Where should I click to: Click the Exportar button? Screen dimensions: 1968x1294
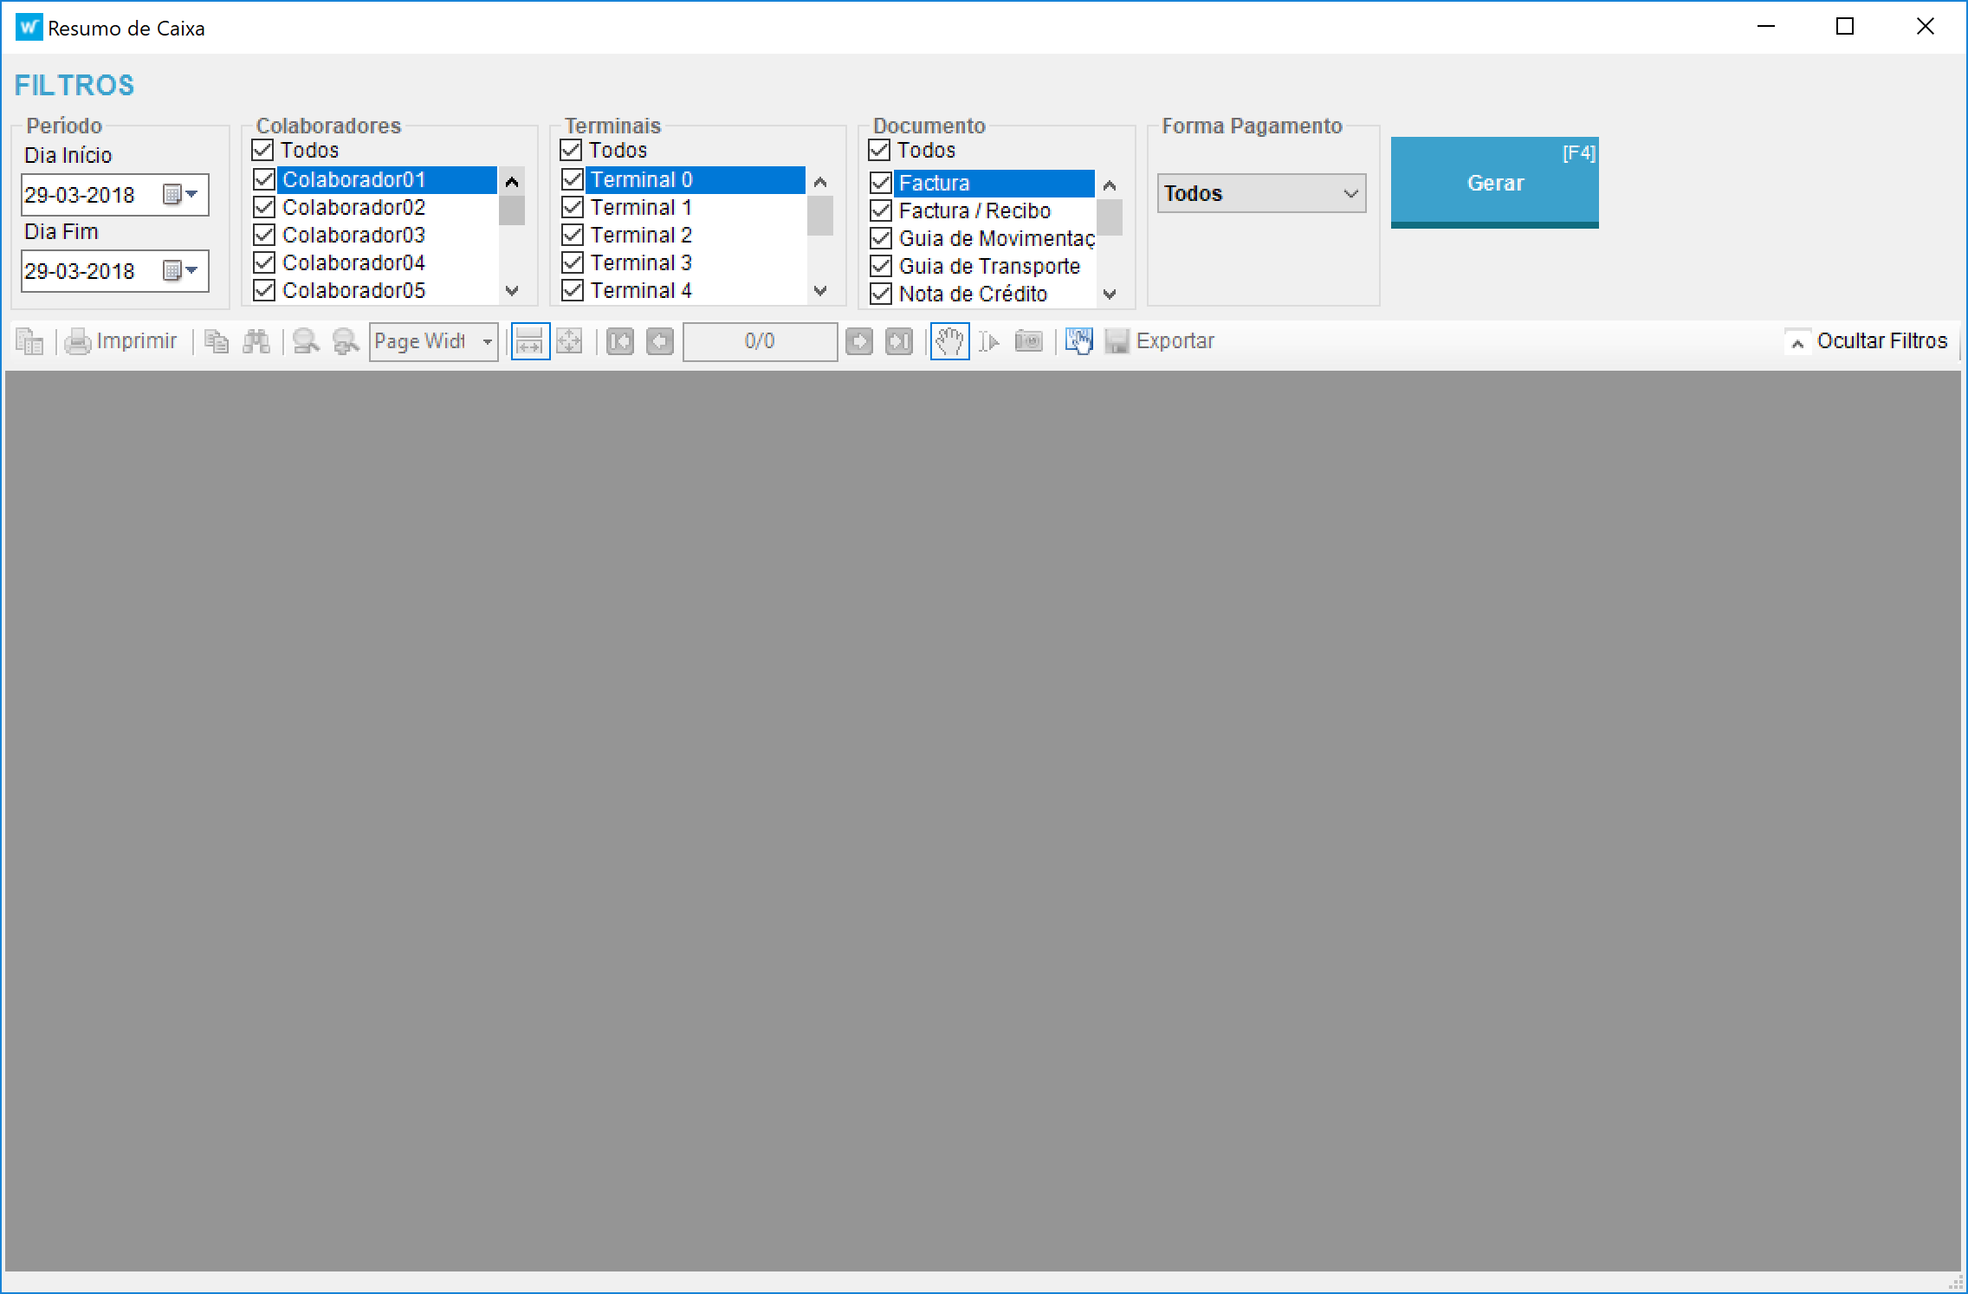[x=1161, y=342]
